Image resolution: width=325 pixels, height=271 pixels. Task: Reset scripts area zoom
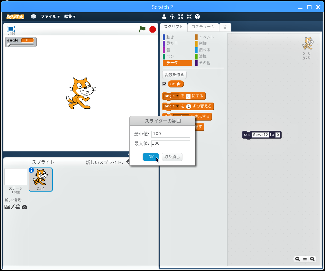(305, 259)
